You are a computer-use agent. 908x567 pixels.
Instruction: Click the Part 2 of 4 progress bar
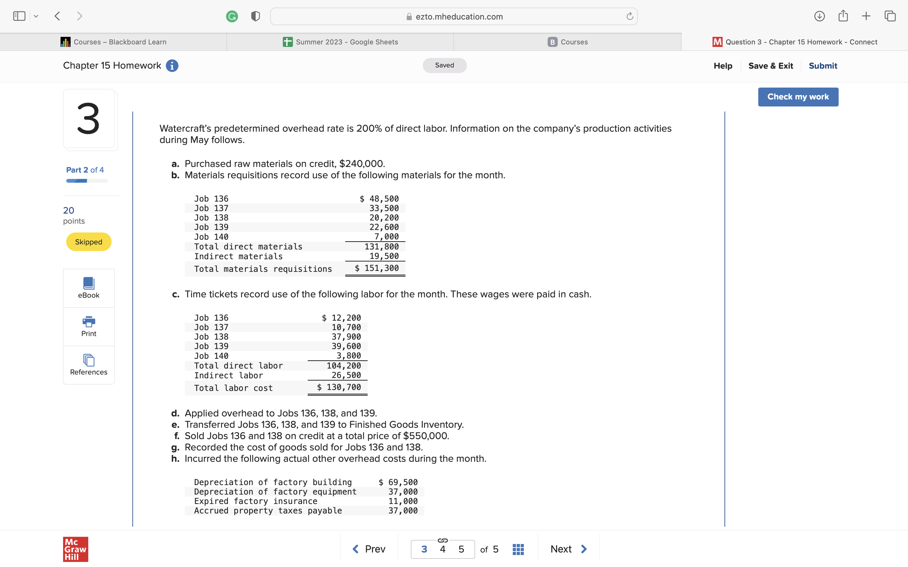coord(87,181)
